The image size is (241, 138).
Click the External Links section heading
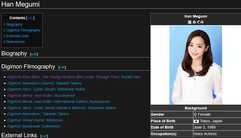point(19,135)
